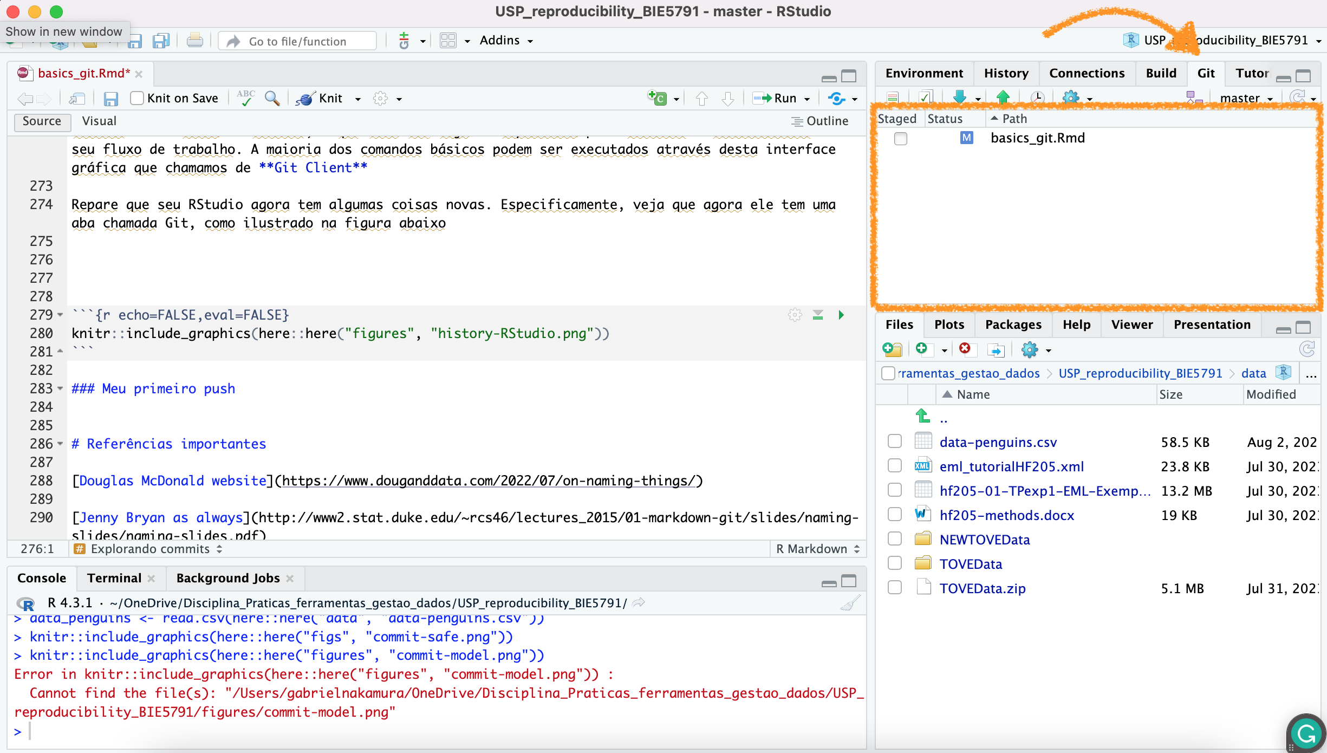Open the Addins dropdown
The width and height of the screenshot is (1327, 753).
pos(506,41)
